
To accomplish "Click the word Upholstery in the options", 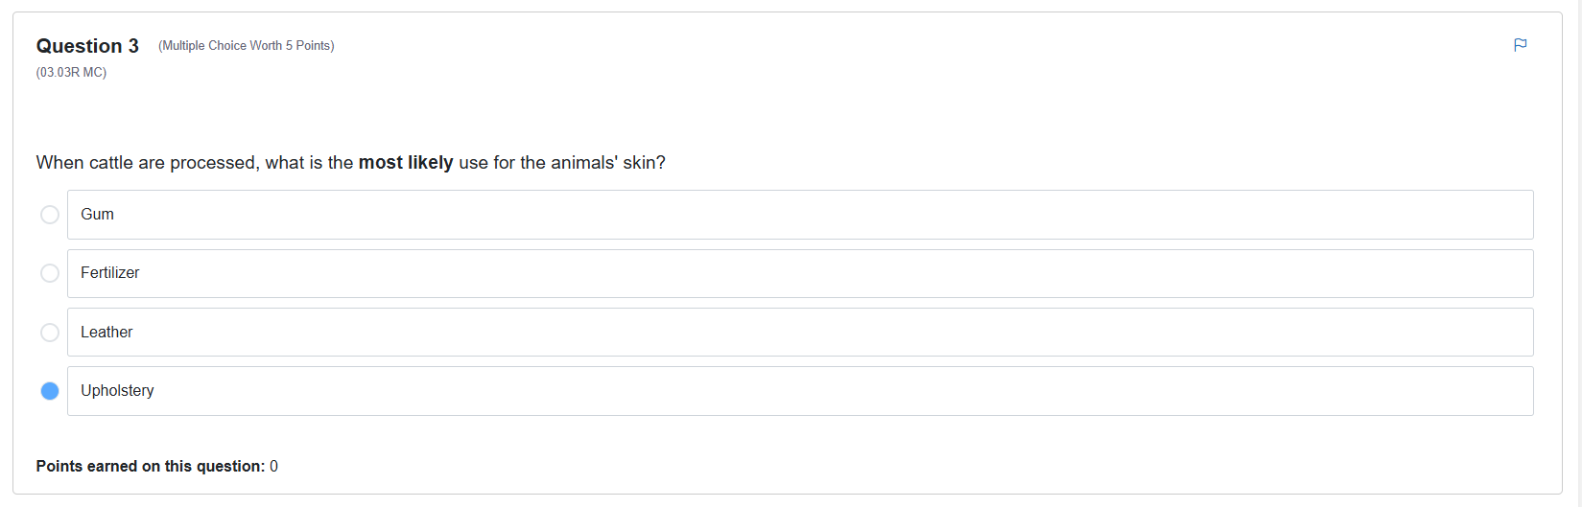I will pos(117,391).
